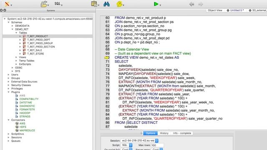Click the yellow current-line marker at line 70
The image size is (267, 150).
pyautogui.click(x=107, y=57)
